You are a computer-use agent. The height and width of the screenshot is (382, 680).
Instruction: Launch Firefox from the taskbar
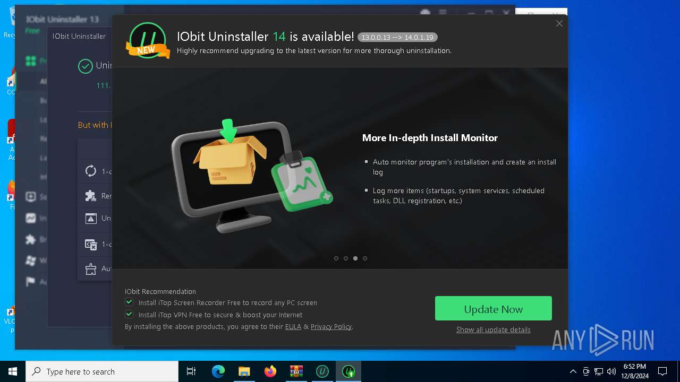coord(270,371)
